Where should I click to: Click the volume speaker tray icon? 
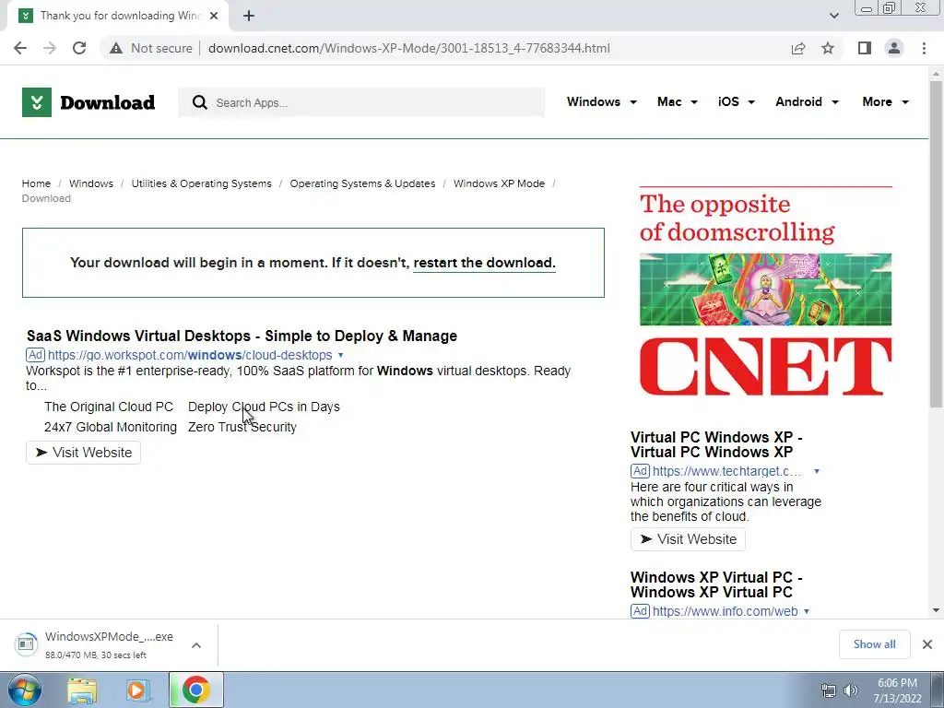(x=851, y=690)
